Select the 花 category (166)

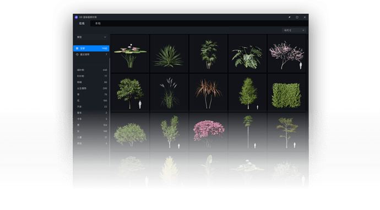(91, 101)
